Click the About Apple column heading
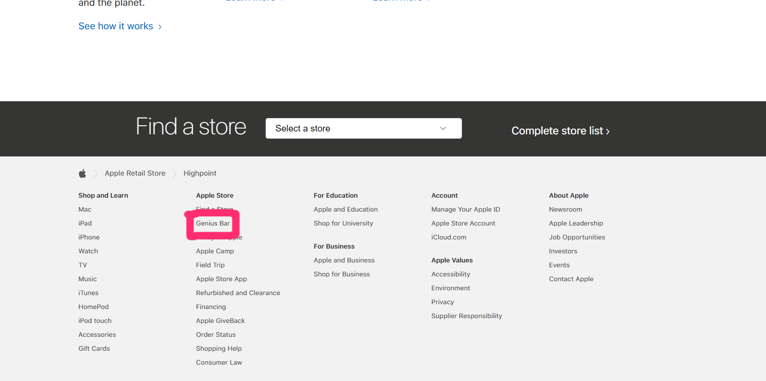This screenshot has height=381, width=766. pos(569,195)
